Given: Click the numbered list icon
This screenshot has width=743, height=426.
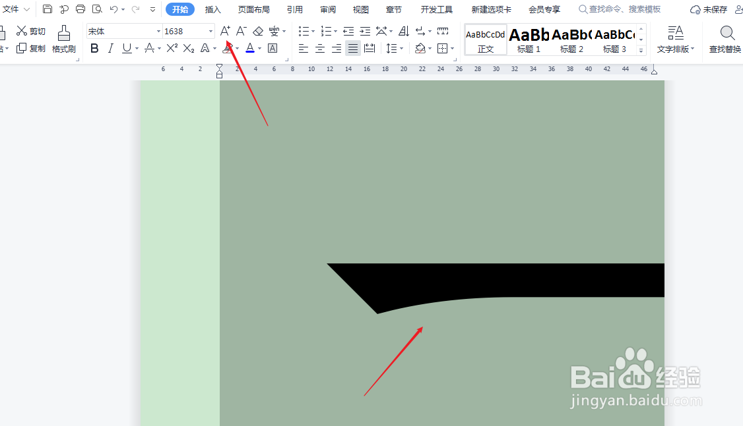Looking at the screenshot, I should coord(326,31).
